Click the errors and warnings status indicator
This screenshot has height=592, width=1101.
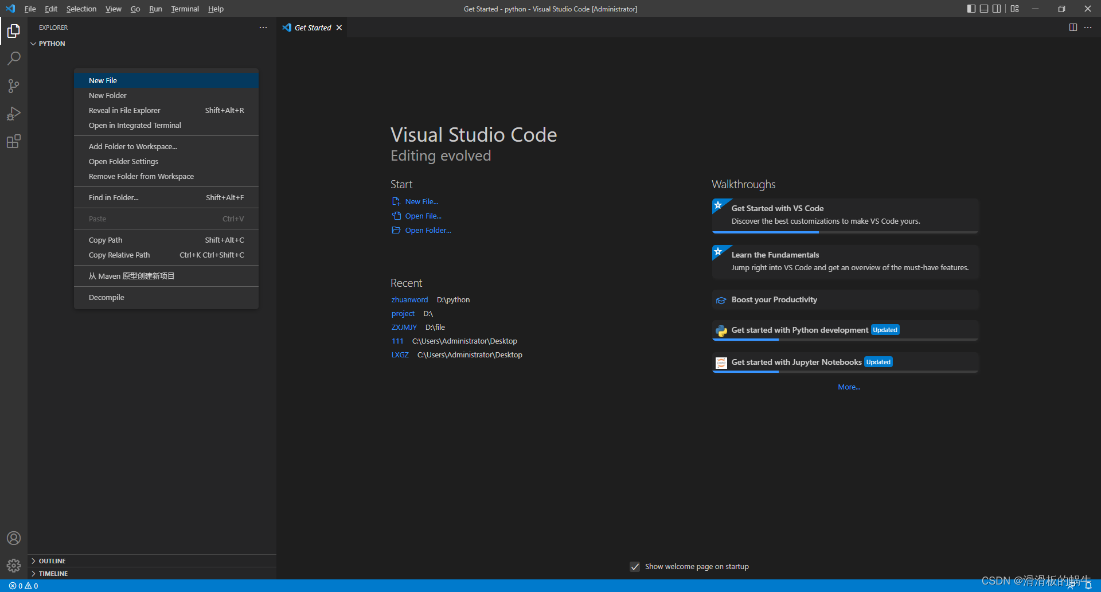pos(24,586)
